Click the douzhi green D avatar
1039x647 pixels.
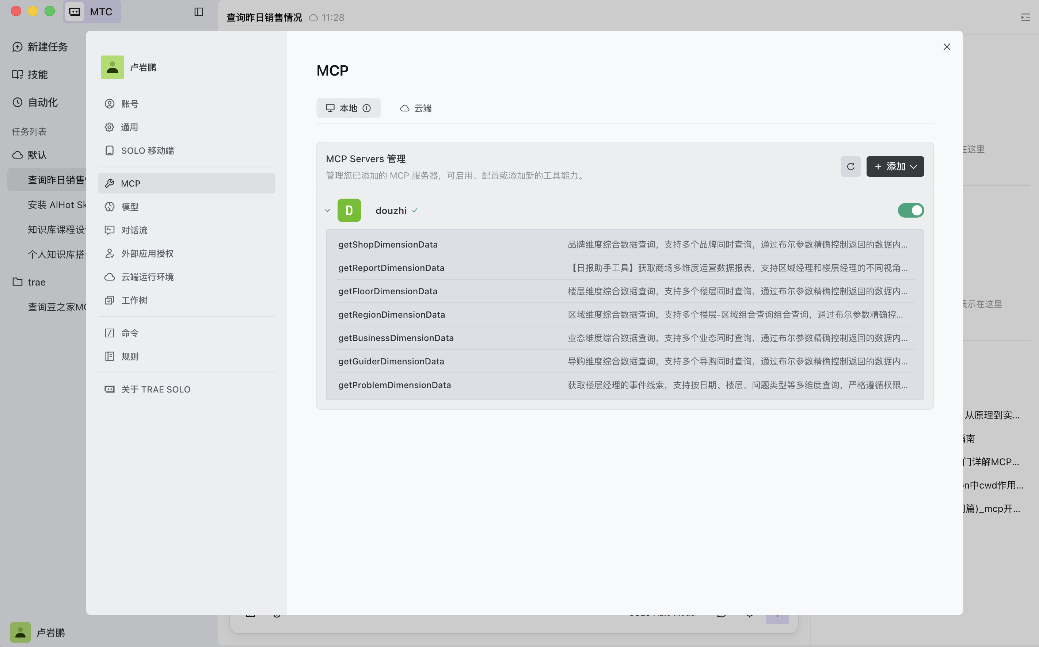tap(349, 210)
